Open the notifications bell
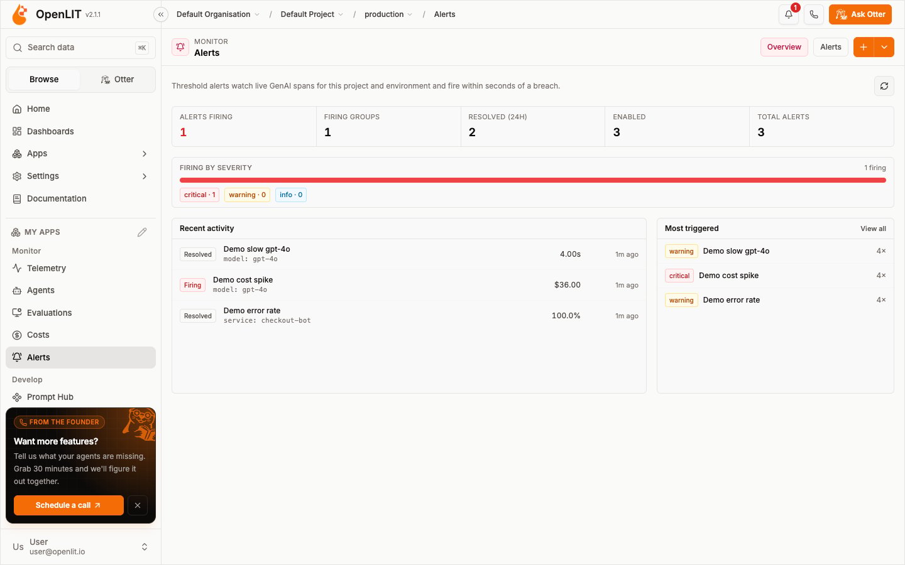 (x=789, y=14)
